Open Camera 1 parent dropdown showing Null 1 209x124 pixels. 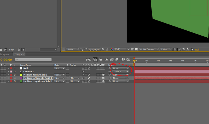120,72
